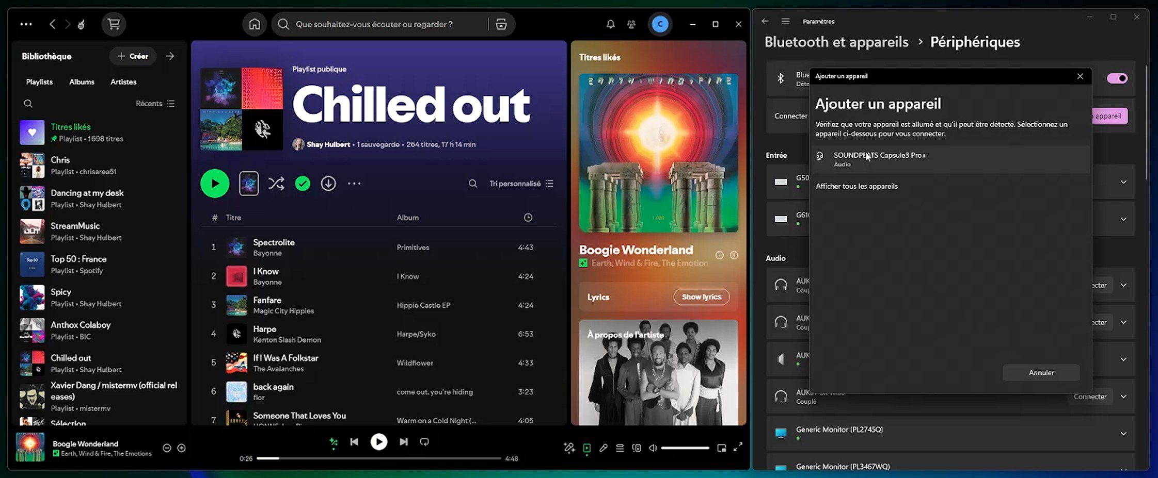Expand Generic Monitor (PL2745Q) entry
The image size is (1158, 478).
(1123, 434)
